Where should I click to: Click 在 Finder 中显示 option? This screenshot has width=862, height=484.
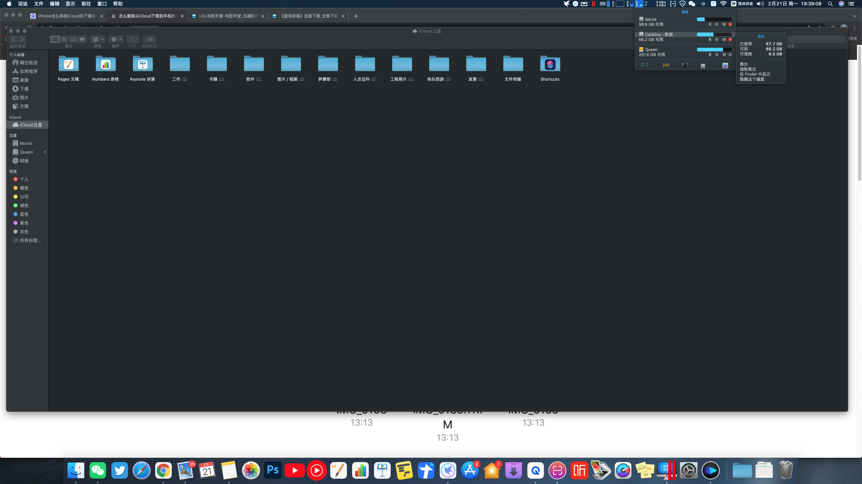click(755, 74)
